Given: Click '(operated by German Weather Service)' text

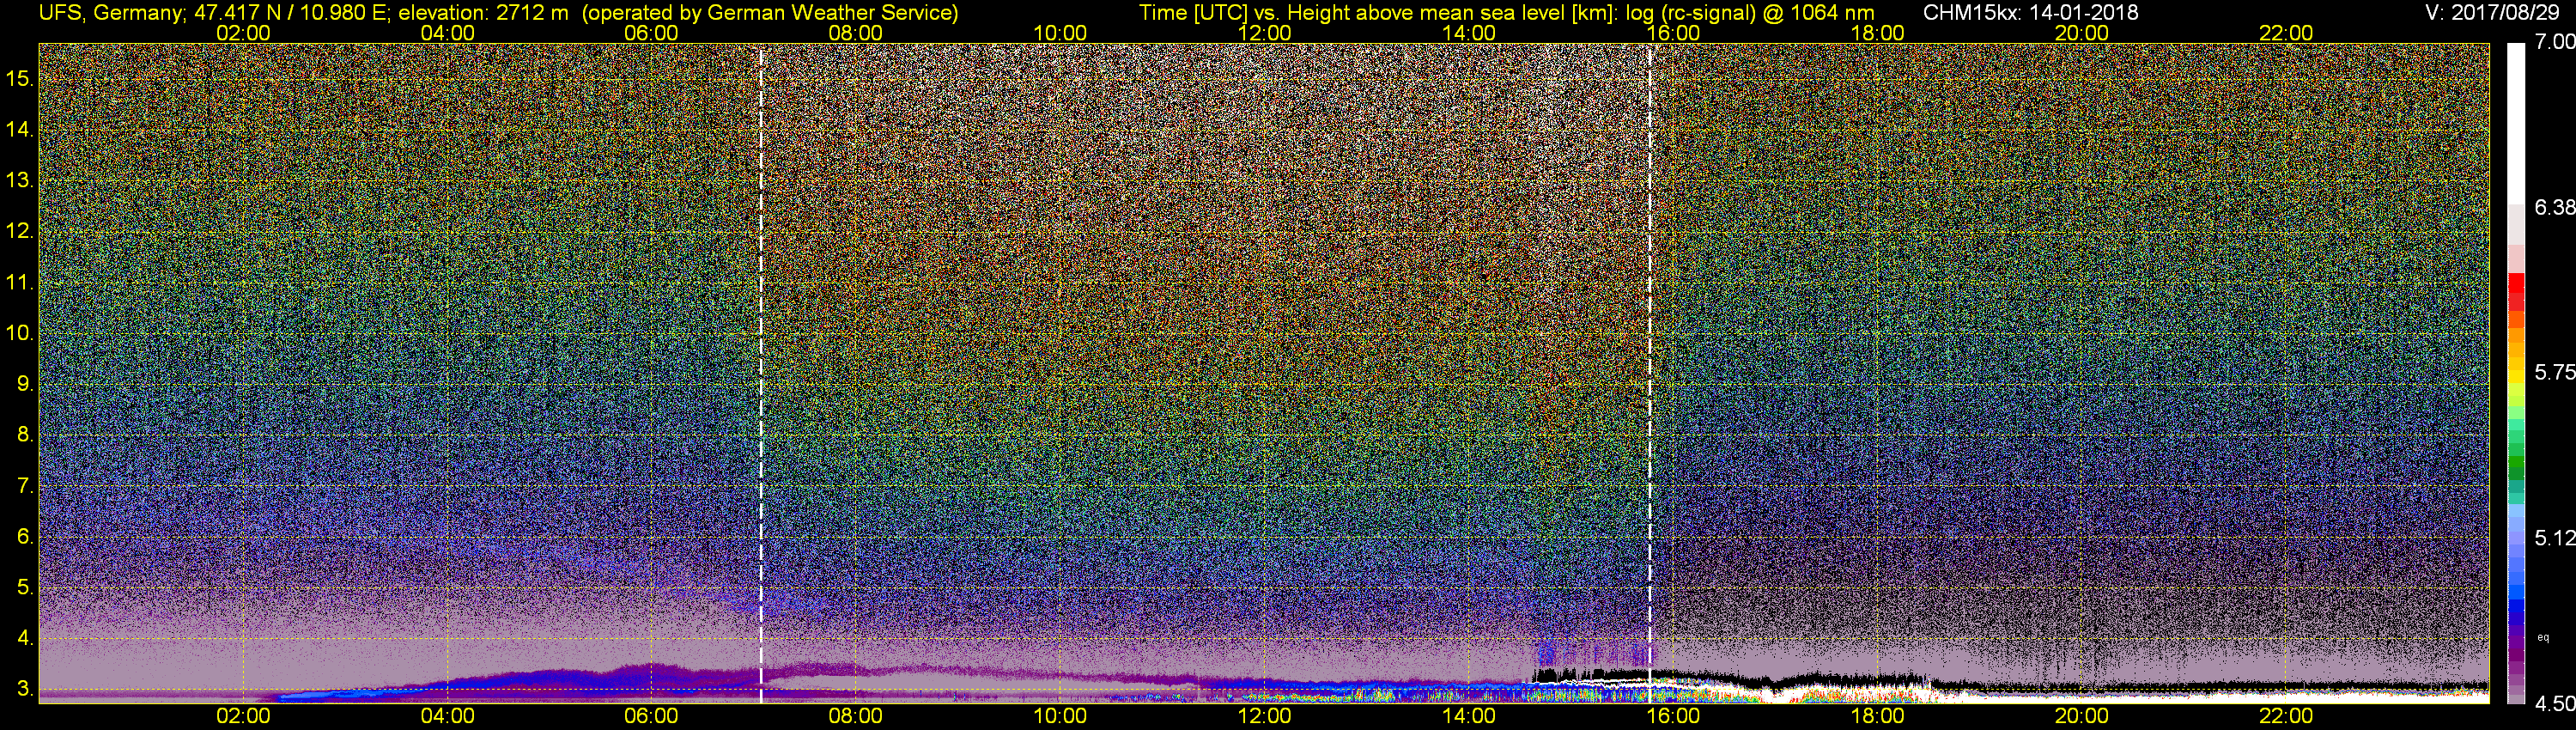Looking at the screenshot, I should (771, 13).
